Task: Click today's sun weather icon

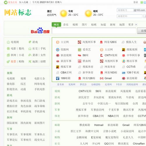Action: (63, 13)
